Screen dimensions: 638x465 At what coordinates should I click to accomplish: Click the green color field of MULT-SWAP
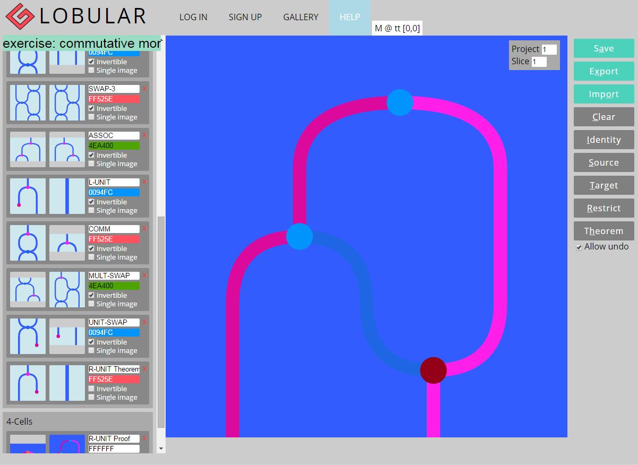point(114,286)
